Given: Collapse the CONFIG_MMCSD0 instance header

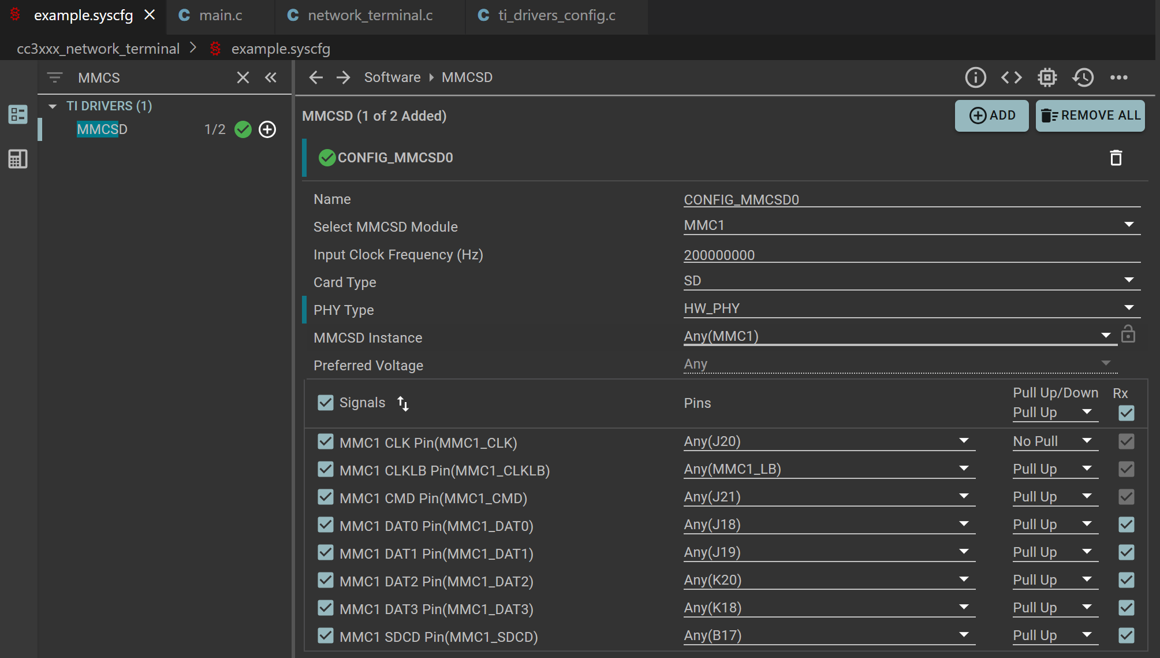Looking at the screenshot, I should (x=396, y=158).
